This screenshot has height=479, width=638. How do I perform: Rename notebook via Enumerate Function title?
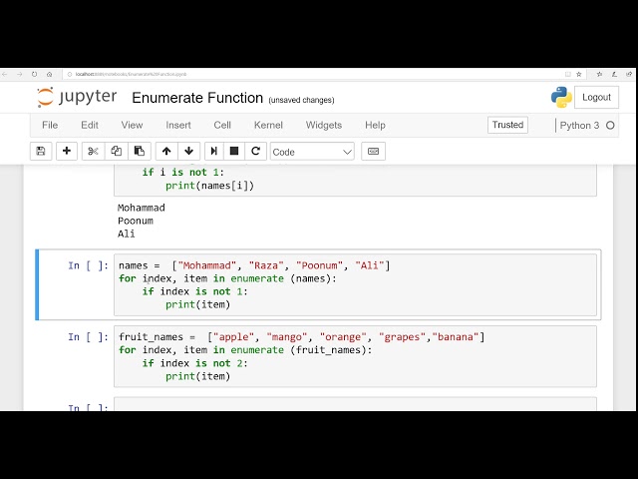coord(197,98)
